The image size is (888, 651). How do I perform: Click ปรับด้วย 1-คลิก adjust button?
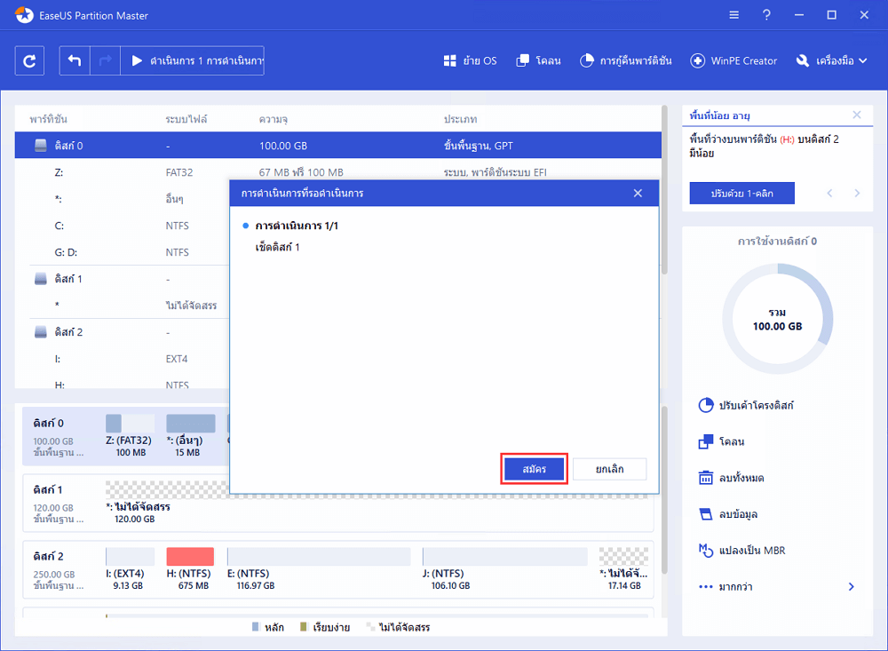click(741, 194)
